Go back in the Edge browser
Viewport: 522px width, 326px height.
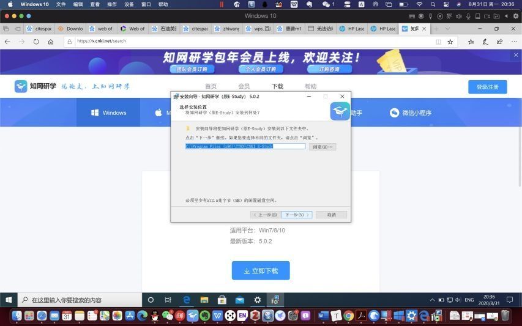[x=7, y=42]
